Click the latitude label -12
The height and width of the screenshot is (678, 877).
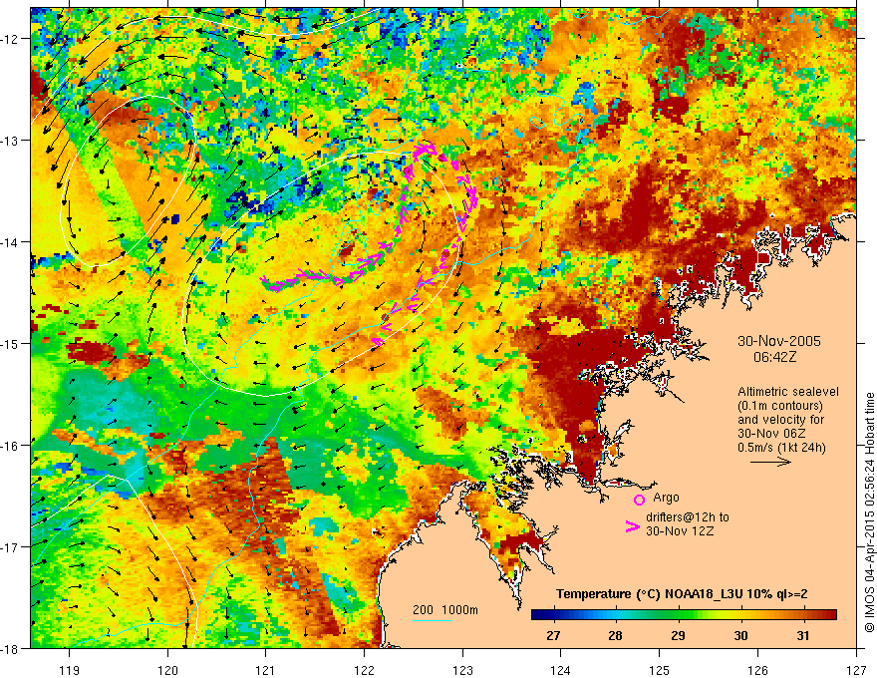tap(12, 39)
